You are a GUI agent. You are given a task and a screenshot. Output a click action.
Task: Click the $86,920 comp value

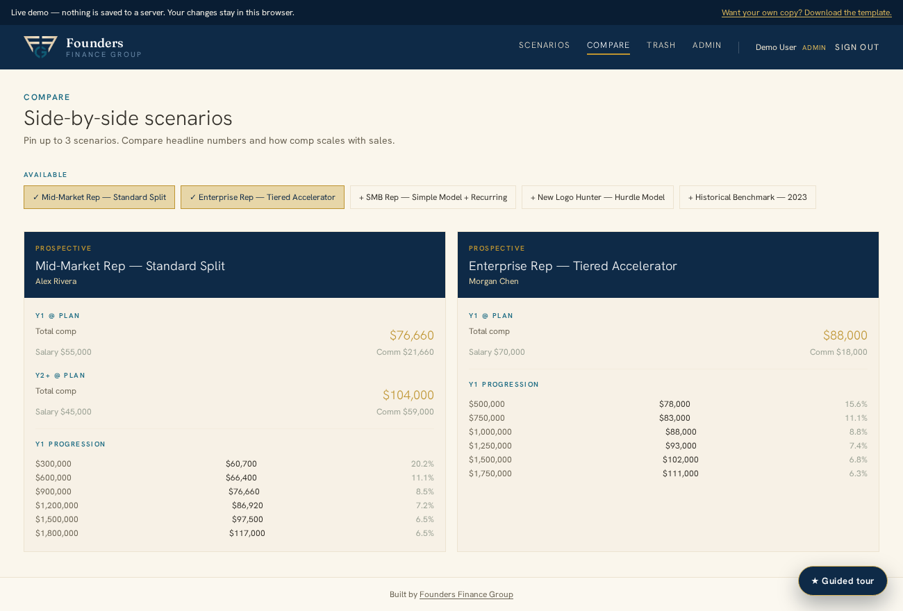pyautogui.click(x=247, y=505)
